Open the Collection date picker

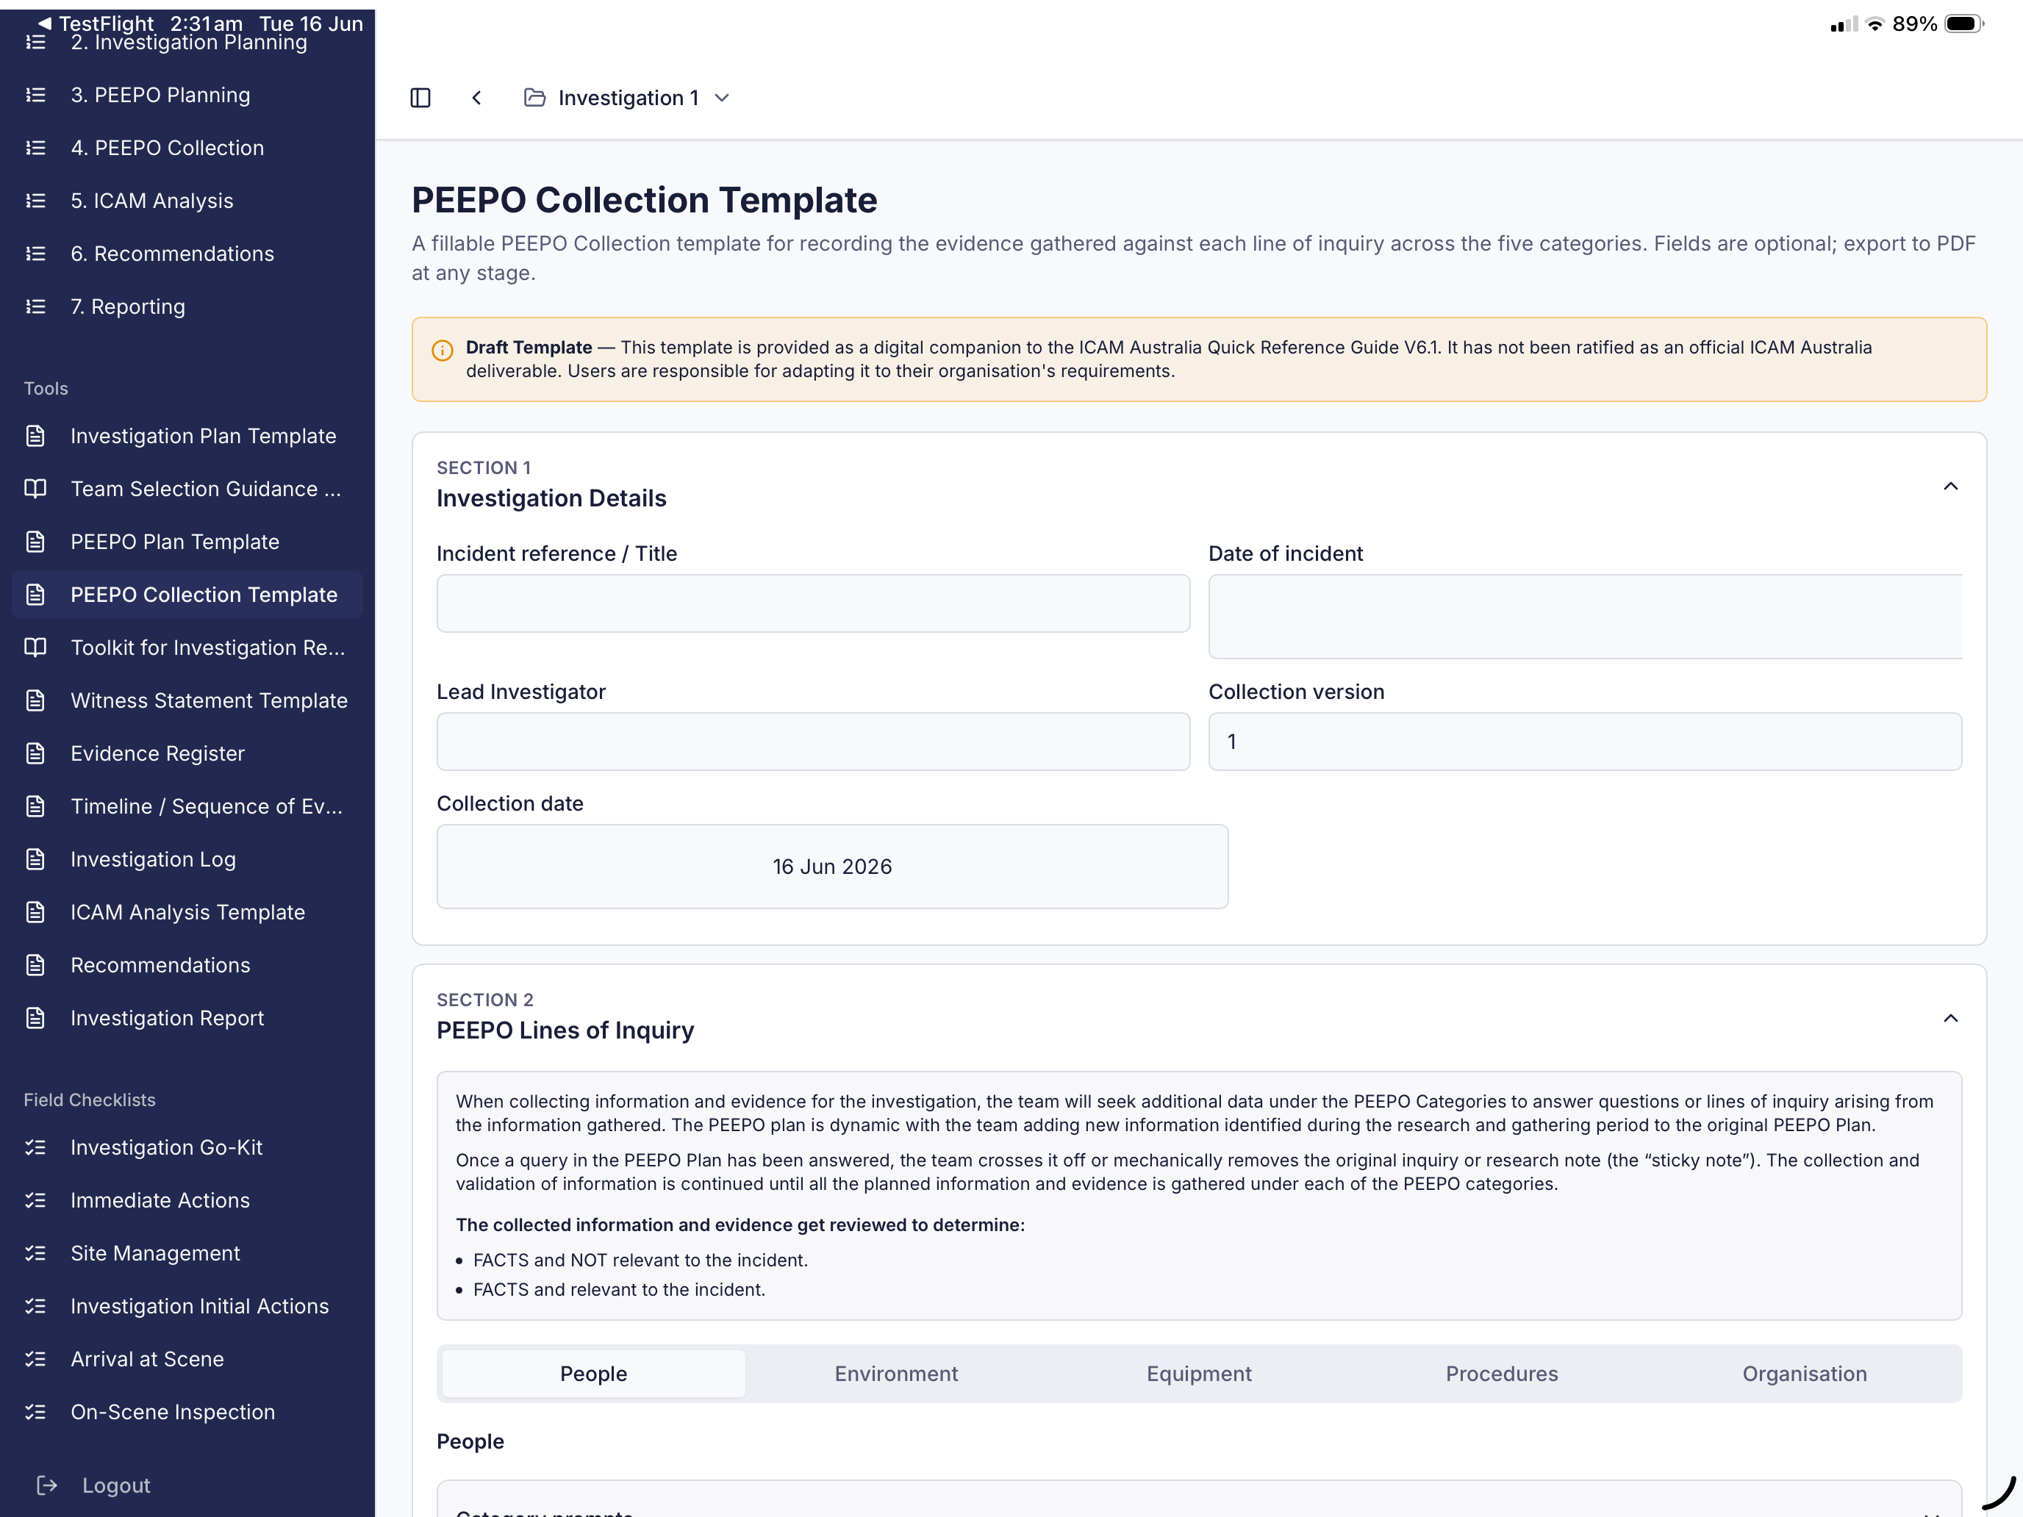(x=832, y=867)
